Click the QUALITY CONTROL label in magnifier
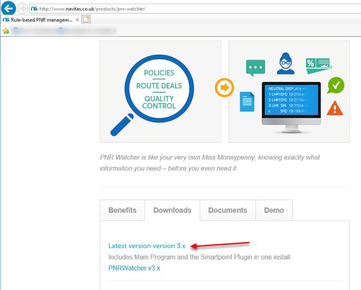 tap(159, 102)
